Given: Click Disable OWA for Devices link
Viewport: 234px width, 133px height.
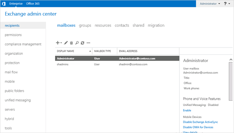Looking at the screenshot, I should click(x=198, y=127).
